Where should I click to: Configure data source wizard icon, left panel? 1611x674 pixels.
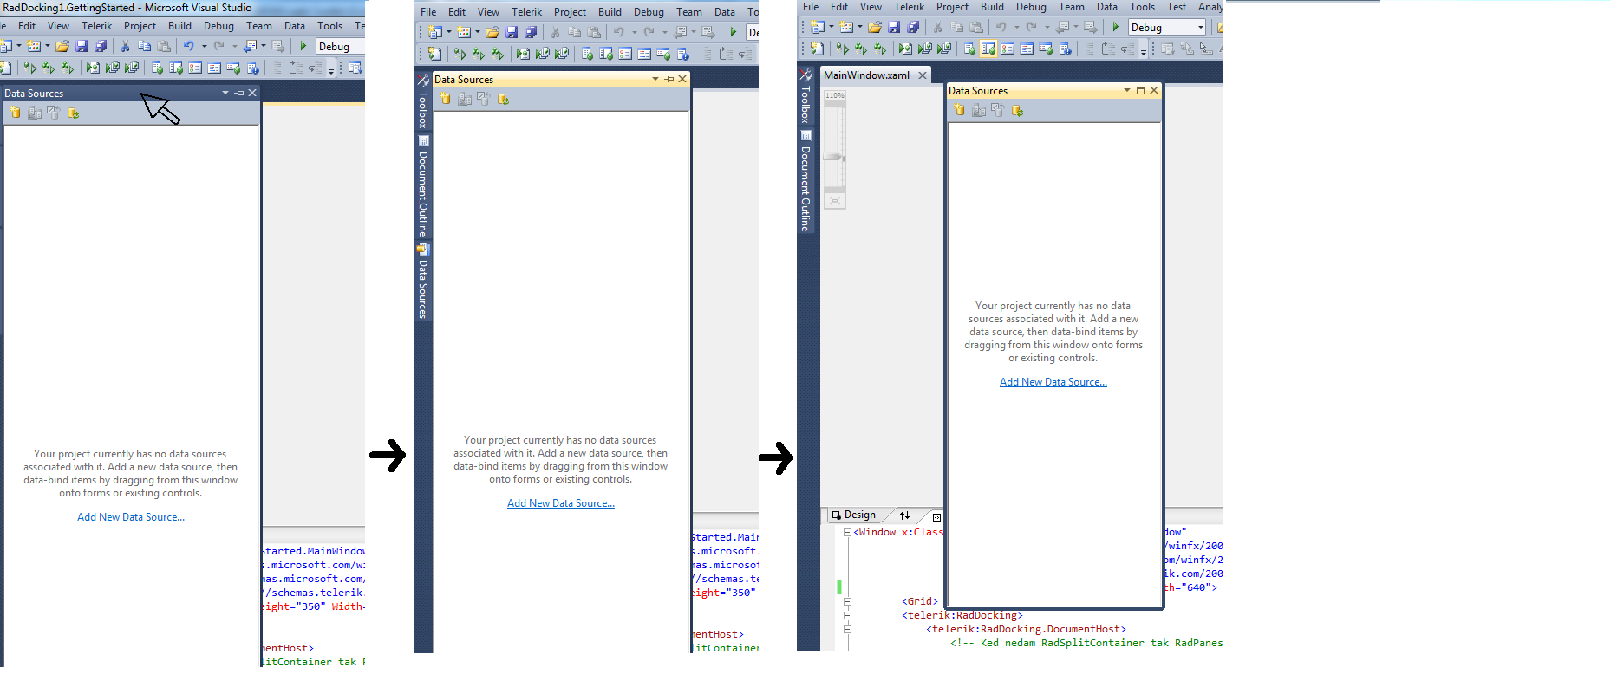(53, 113)
